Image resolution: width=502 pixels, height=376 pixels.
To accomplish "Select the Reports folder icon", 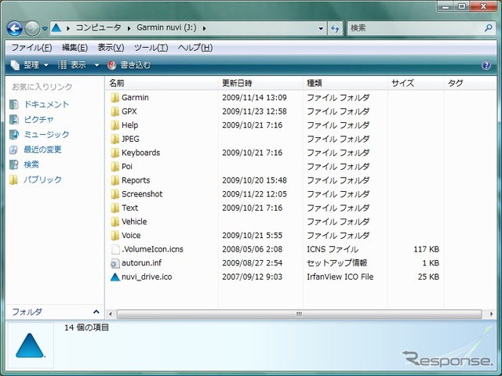I will click(115, 180).
